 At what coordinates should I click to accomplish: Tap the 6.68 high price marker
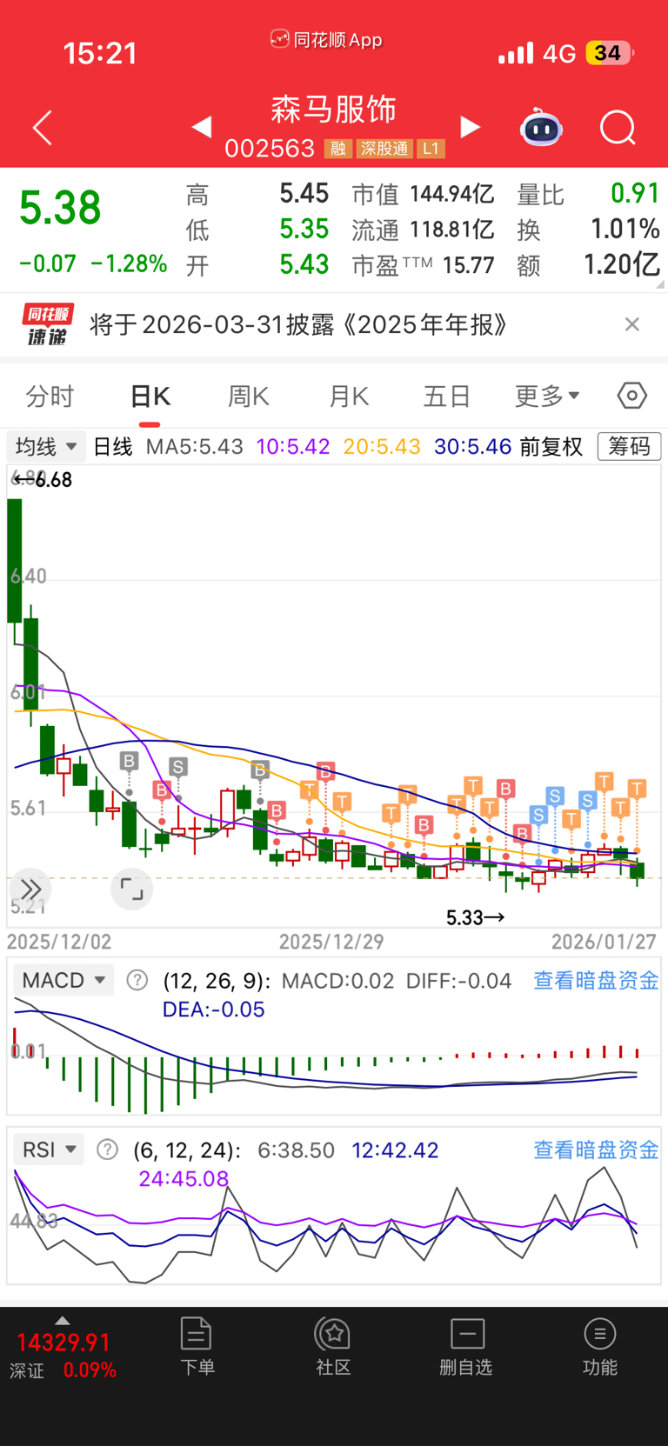point(43,480)
